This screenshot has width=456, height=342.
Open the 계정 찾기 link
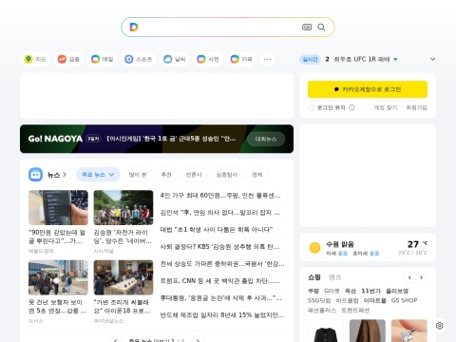click(x=385, y=107)
